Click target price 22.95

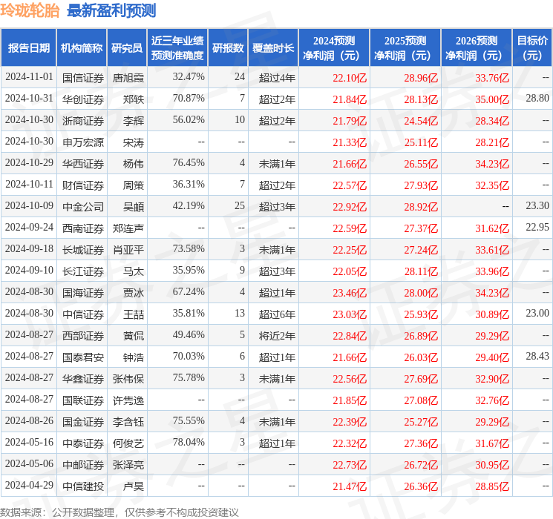pos(537,228)
